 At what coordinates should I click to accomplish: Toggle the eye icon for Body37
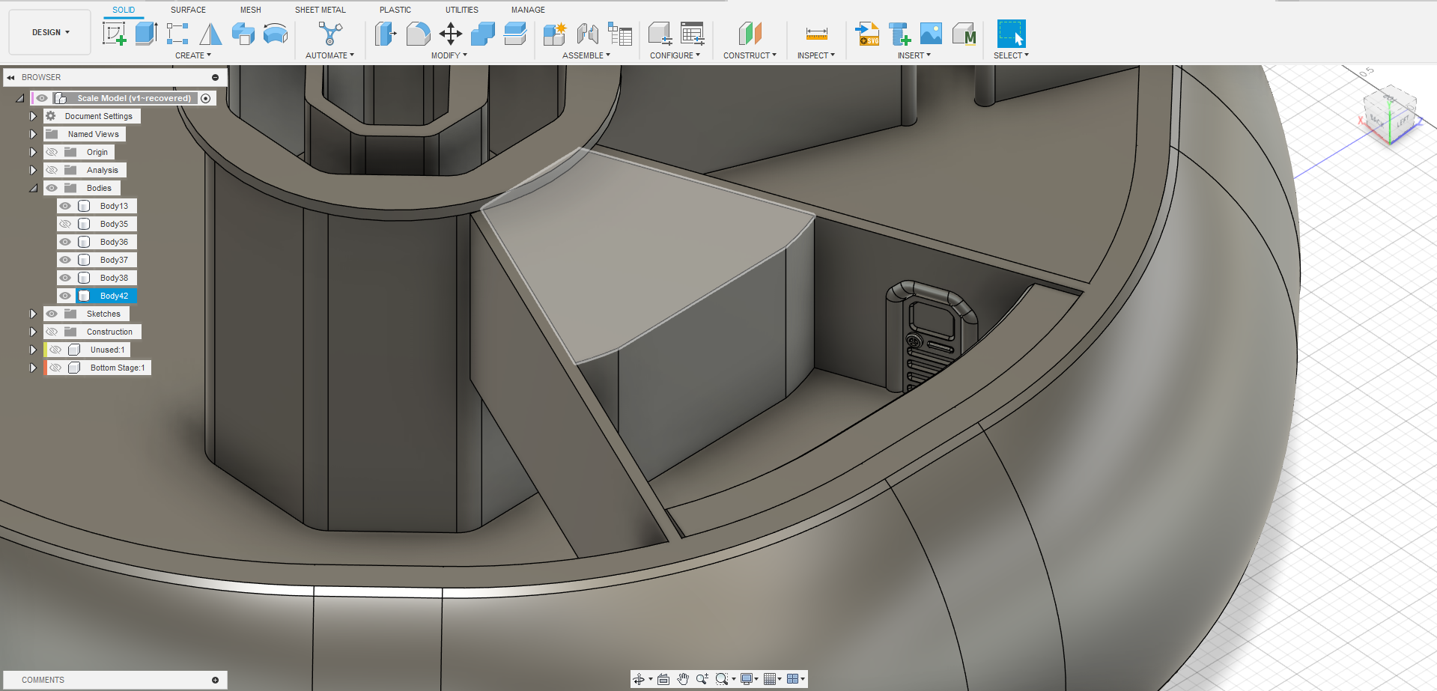(x=65, y=260)
